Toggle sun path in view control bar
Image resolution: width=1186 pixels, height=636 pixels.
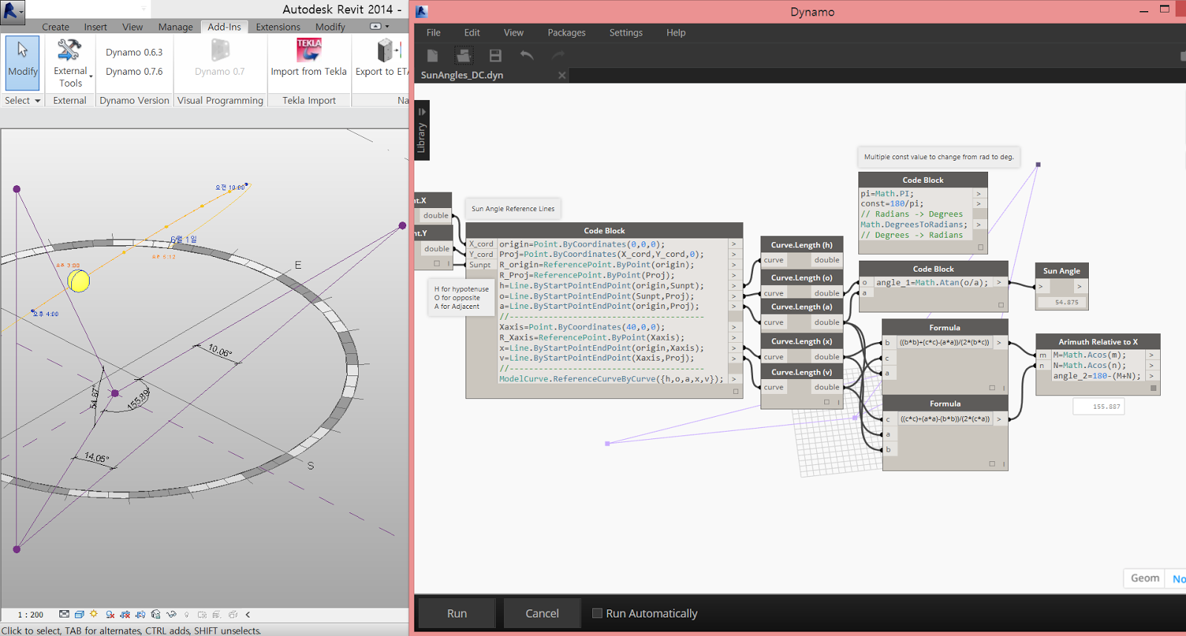(x=94, y=615)
